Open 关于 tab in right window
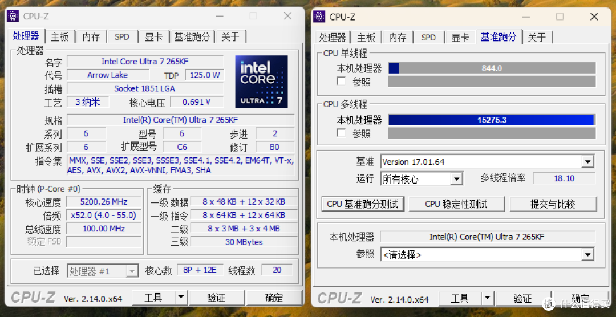This screenshot has height=317, width=616. (537, 37)
